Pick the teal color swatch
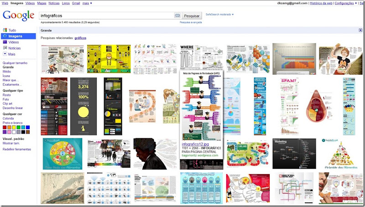This screenshot has width=365, height=207. (x=23, y=127)
